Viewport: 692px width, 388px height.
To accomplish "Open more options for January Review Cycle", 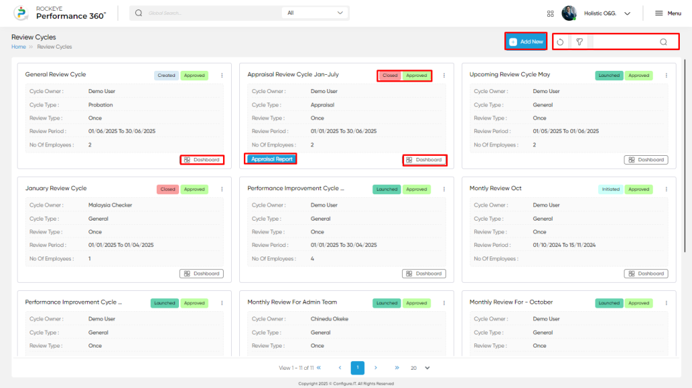I will point(222,189).
